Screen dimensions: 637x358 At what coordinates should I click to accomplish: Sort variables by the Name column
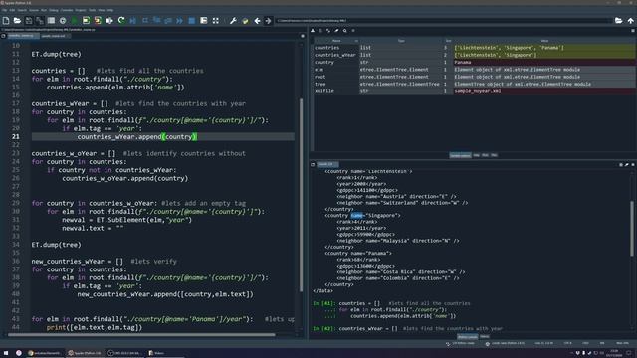[336, 41]
